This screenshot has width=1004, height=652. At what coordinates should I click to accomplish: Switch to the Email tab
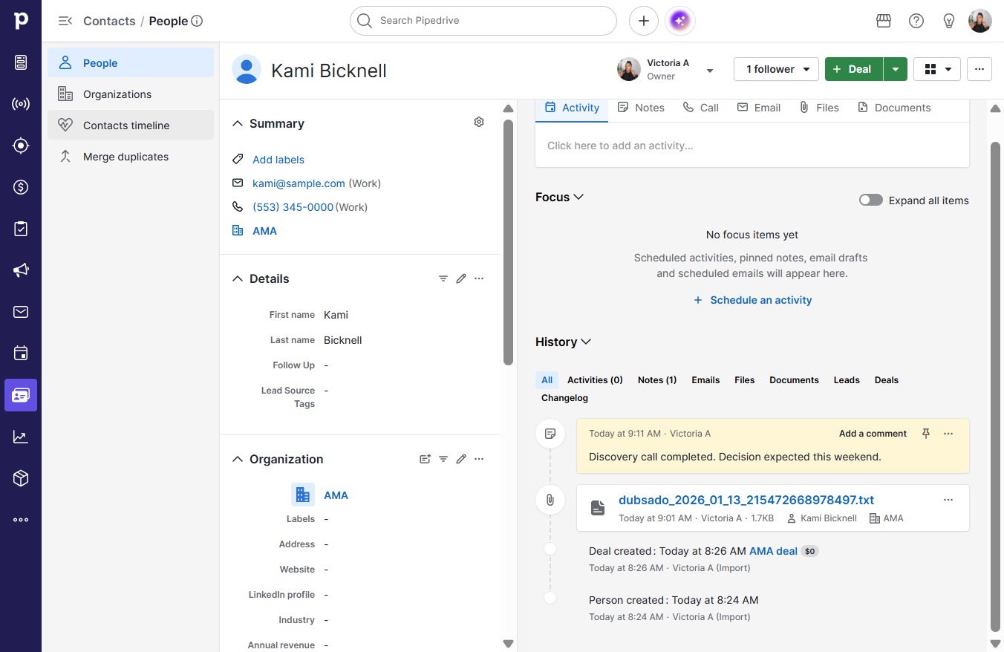758,108
